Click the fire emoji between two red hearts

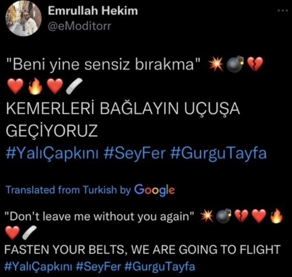(35, 86)
